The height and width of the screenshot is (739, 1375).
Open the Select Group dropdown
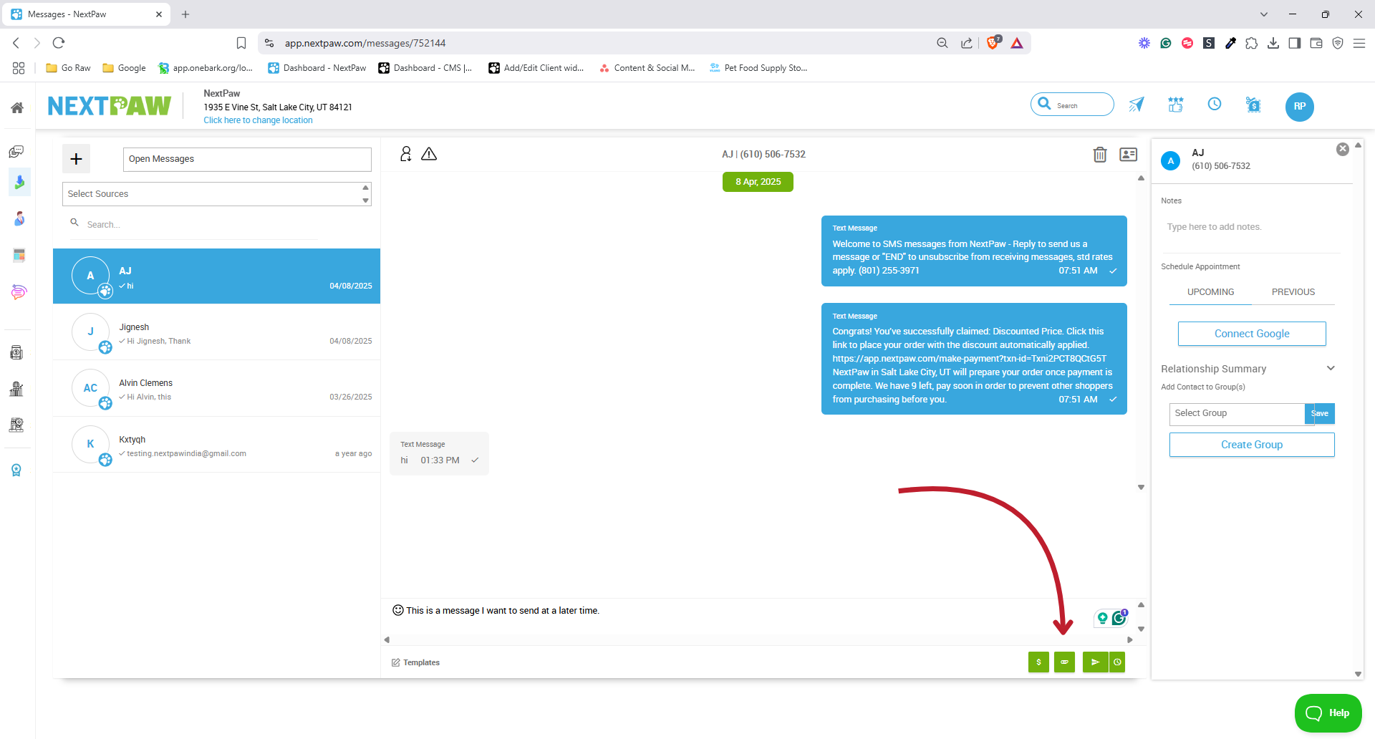click(1237, 413)
